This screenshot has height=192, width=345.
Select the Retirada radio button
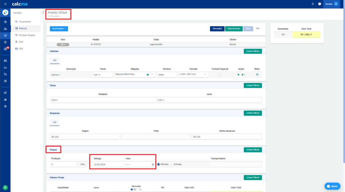(x=158, y=164)
